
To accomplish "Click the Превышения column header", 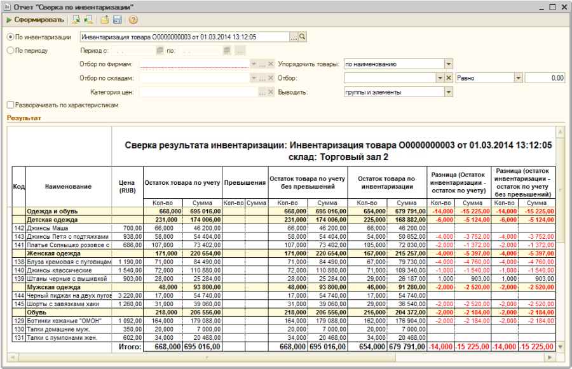I will (245, 183).
